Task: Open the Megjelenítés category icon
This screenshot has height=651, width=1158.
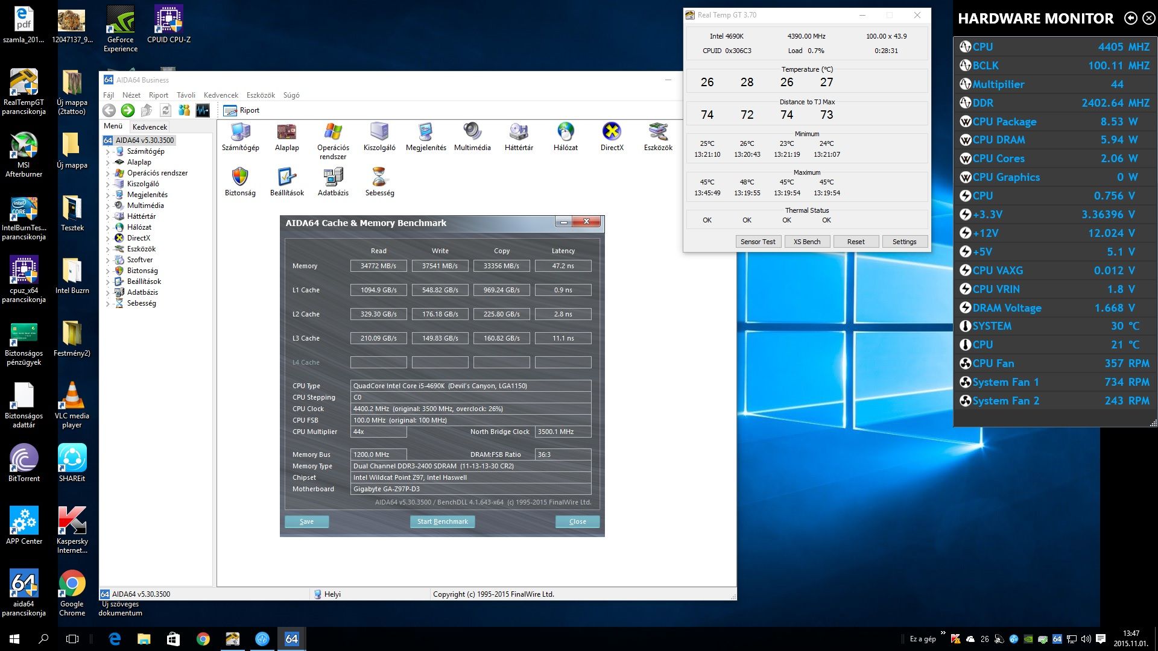Action: pyautogui.click(x=426, y=137)
